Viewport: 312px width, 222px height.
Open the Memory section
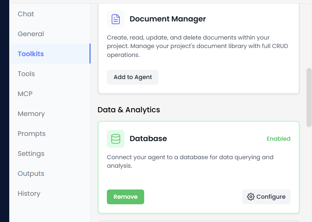pyautogui.click(x=31, y=113)
